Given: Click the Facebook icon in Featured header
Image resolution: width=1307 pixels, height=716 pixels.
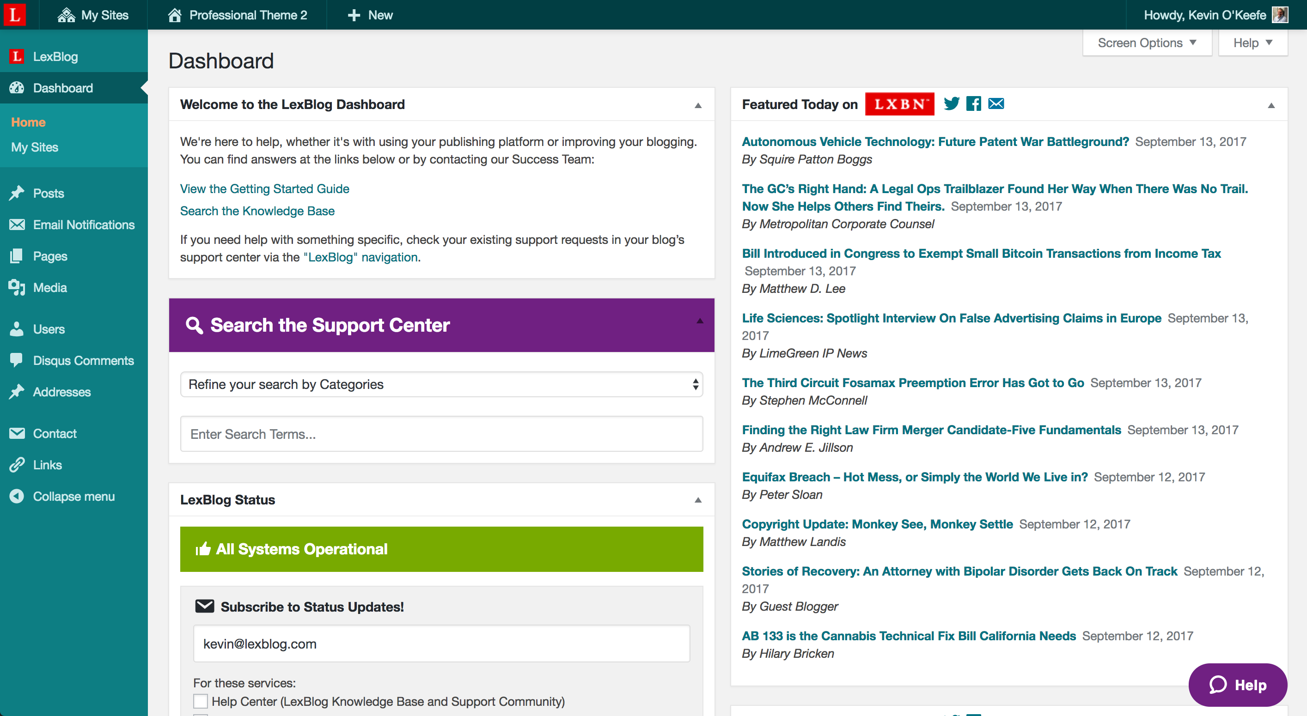Looking at the screenshot, I should 974,103.
